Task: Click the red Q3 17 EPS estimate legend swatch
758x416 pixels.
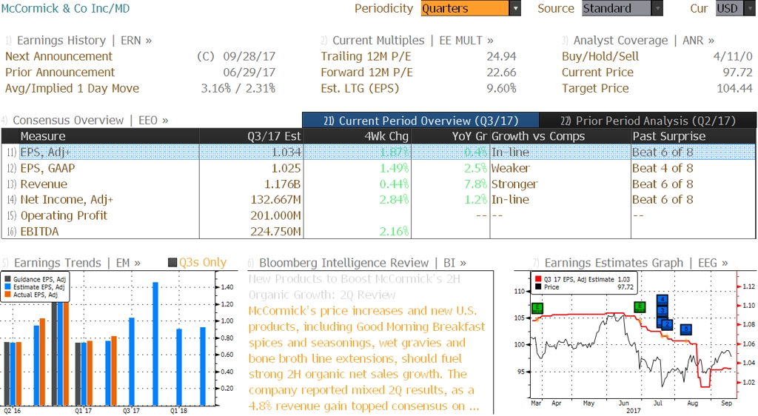Action: click(538, 279)
